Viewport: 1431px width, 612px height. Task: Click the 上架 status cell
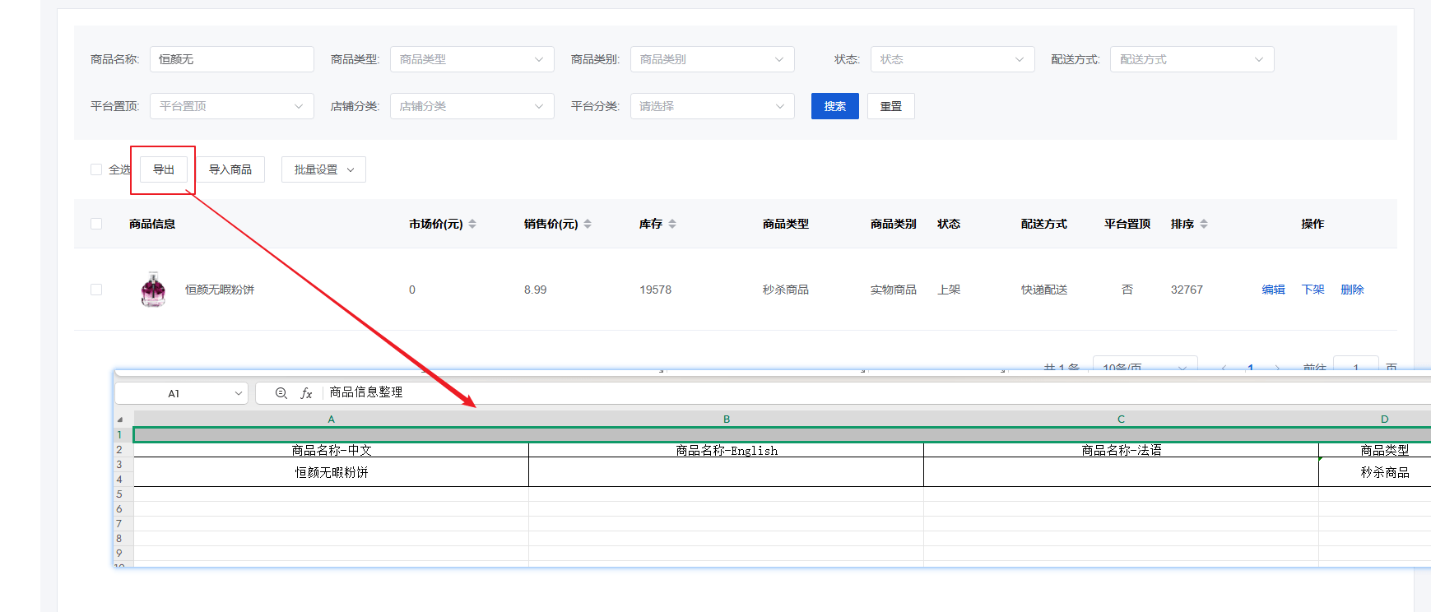(949, 290)
